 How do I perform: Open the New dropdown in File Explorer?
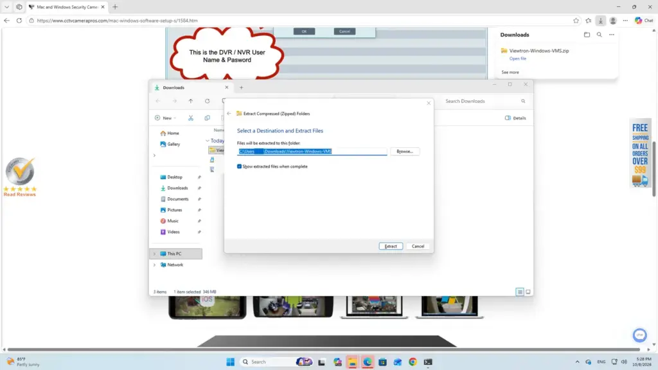point(165,118)
